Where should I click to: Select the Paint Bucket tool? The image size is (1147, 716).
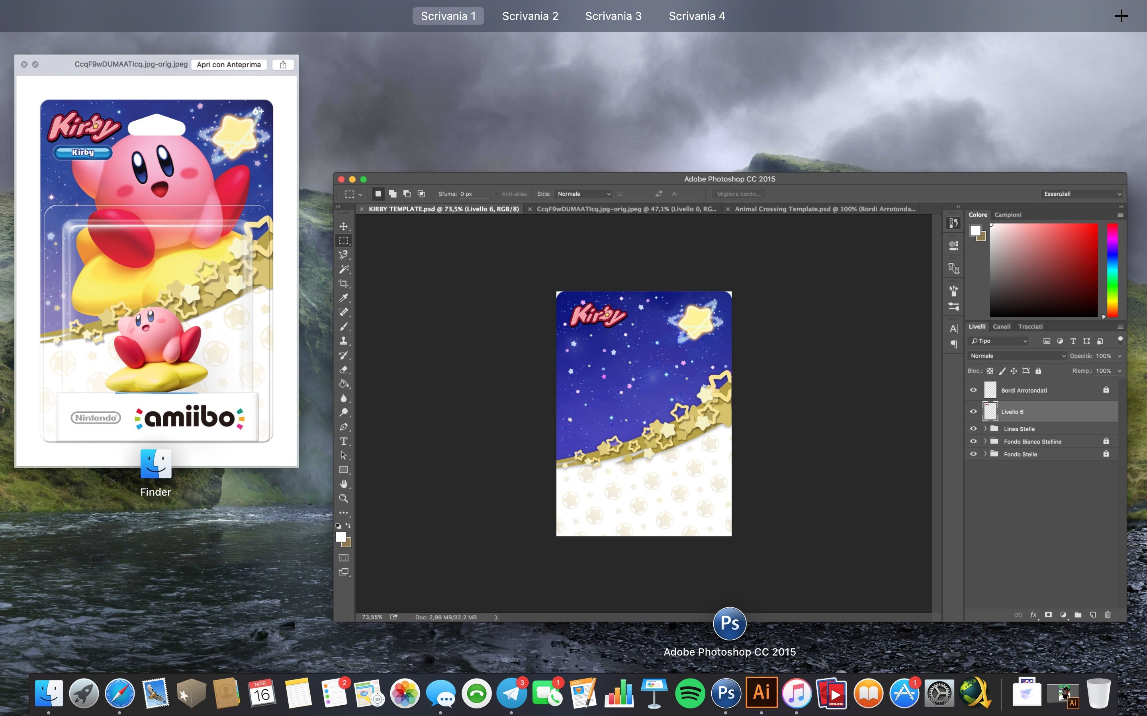(x=344, y=384)
